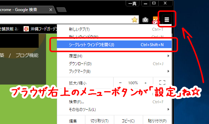The image size is (209, 124).
Task: Click the camera extension icon
Action: coord(145,20)
